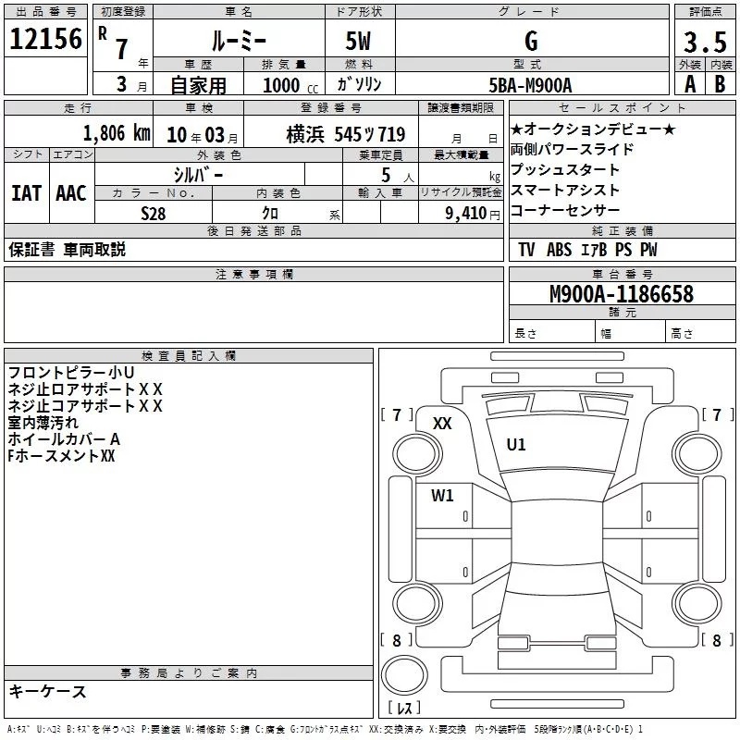Select the model code 5BA-M900A
The image size is (740, 740).
coord(530,85)
